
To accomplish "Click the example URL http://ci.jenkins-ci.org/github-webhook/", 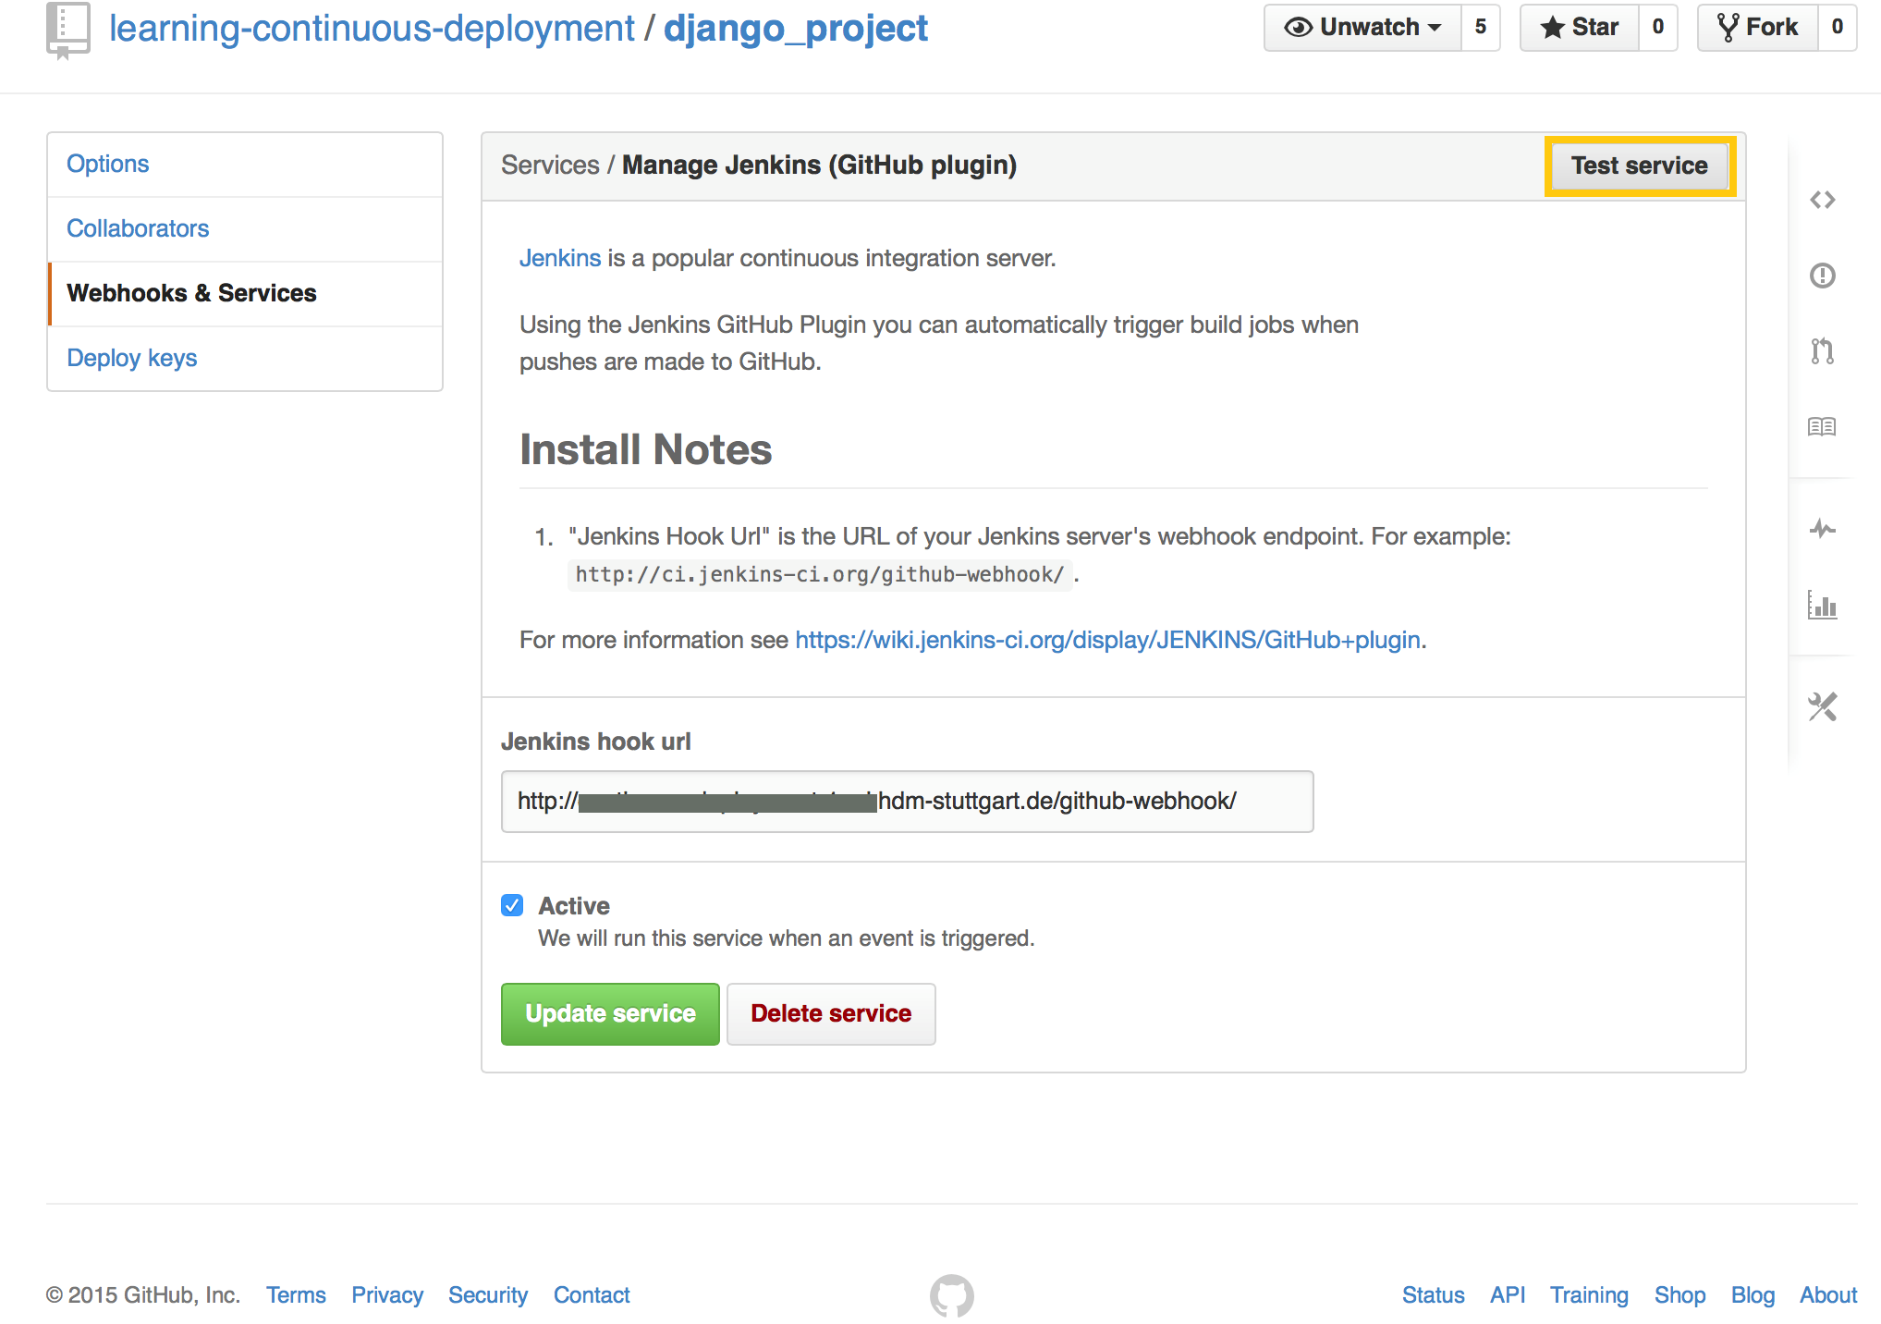I will tap(820, 575).
